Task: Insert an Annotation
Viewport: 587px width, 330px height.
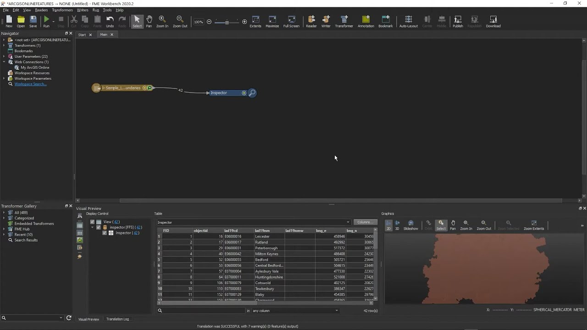Action: pyautogui.click(x=366, y=21)
